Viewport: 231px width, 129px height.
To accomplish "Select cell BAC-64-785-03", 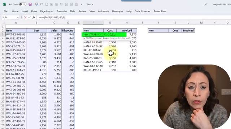I will point(16,125).
